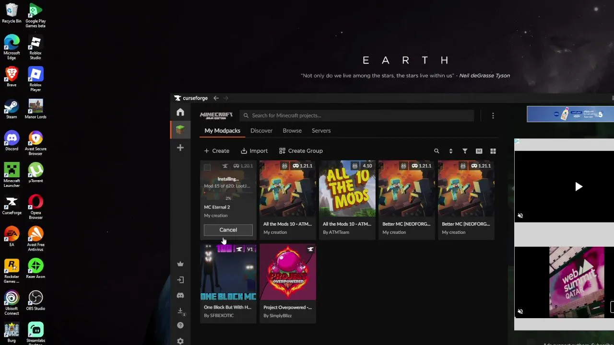Unmute the Web Summit Qatar ad video
This screenshot has height=345, width=614.
click(x=520, y=311)
